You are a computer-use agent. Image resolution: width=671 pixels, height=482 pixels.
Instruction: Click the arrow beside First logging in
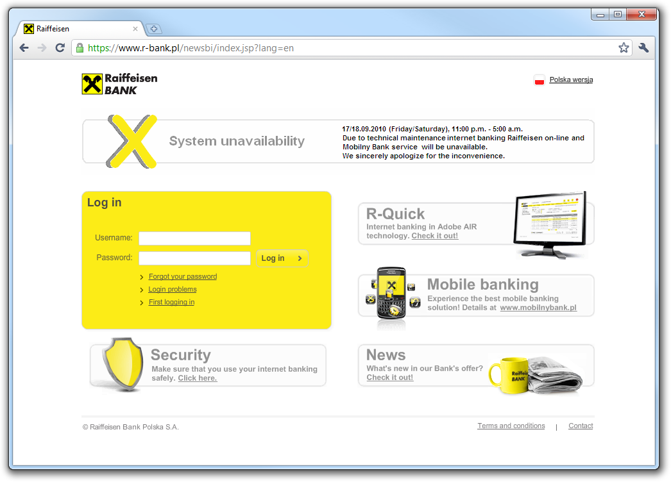[x=142, y=303]
